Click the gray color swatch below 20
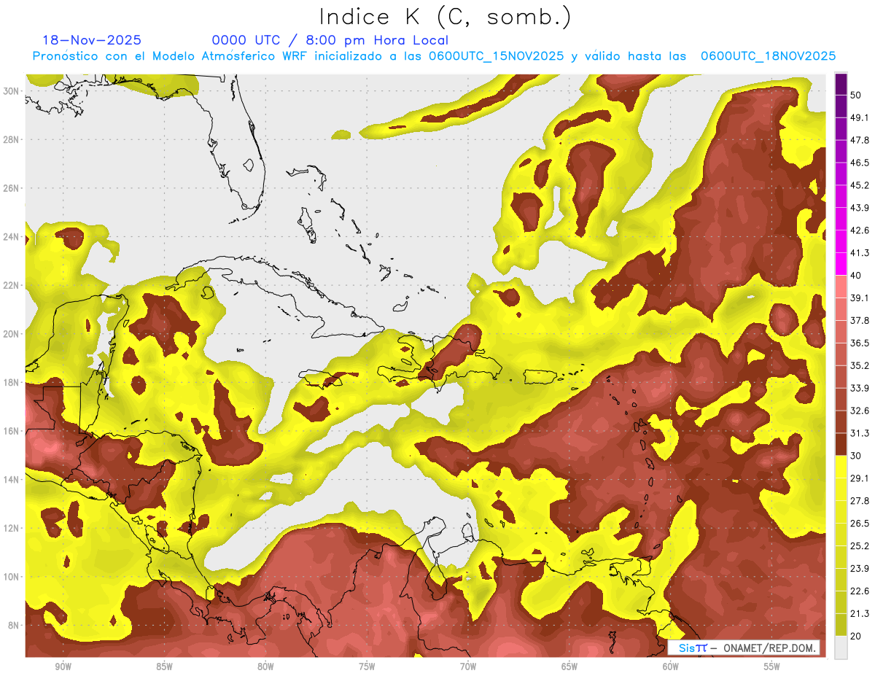This screenshot has height=676, width=875. (841, 647)
